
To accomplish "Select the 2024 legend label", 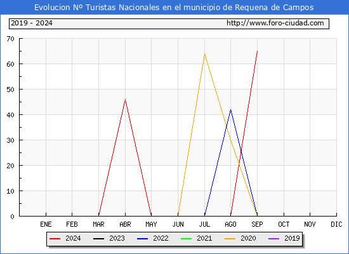I will [x=73, y=238].
